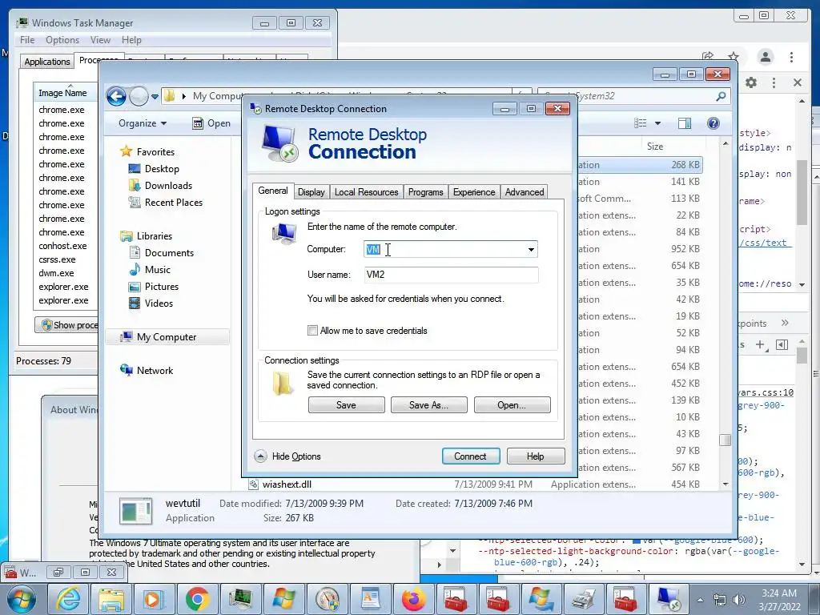Image resolution: width=820 pixels, height=615 pixels.
Task: Open Firefox from the taskbar
Action: pyautogui.click(x=413, y=599)
